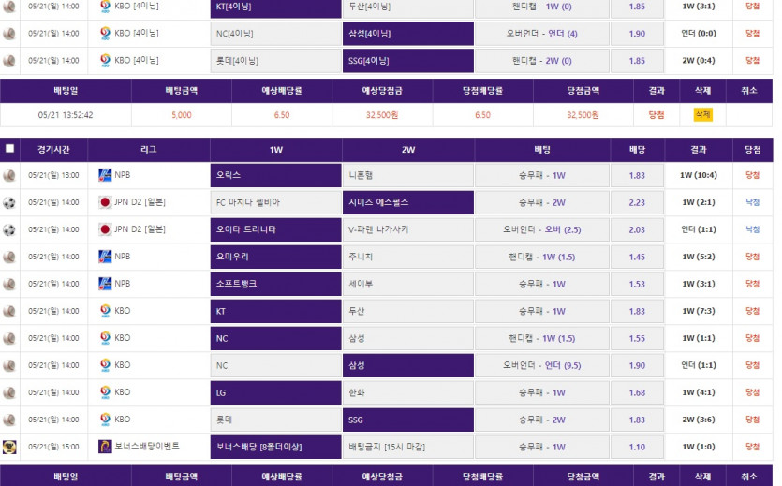Click the 오버언더 - 오버 (2.5) bet cell

coord(542,229)
